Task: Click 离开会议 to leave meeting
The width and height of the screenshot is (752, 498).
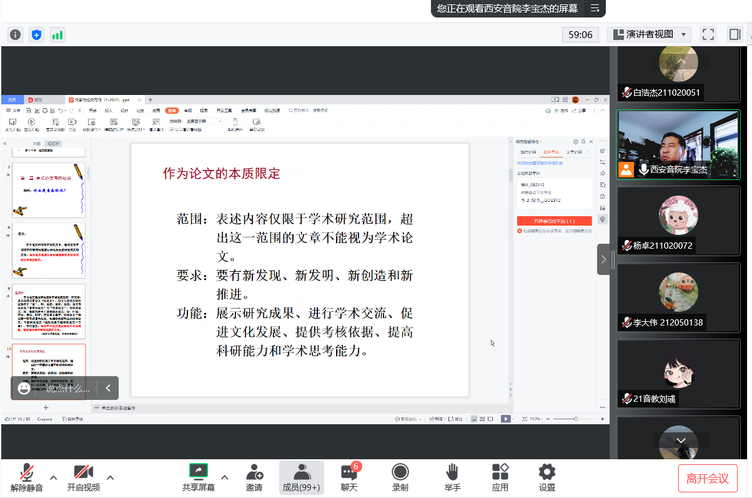Action: point(708,479)
